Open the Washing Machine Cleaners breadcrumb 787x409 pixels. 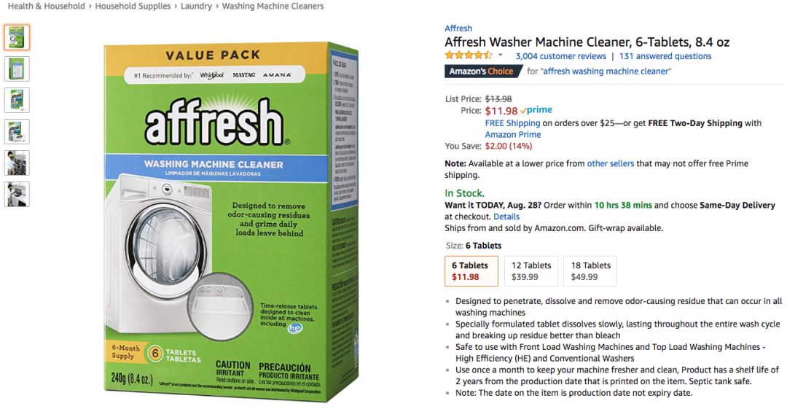[273, 6]
